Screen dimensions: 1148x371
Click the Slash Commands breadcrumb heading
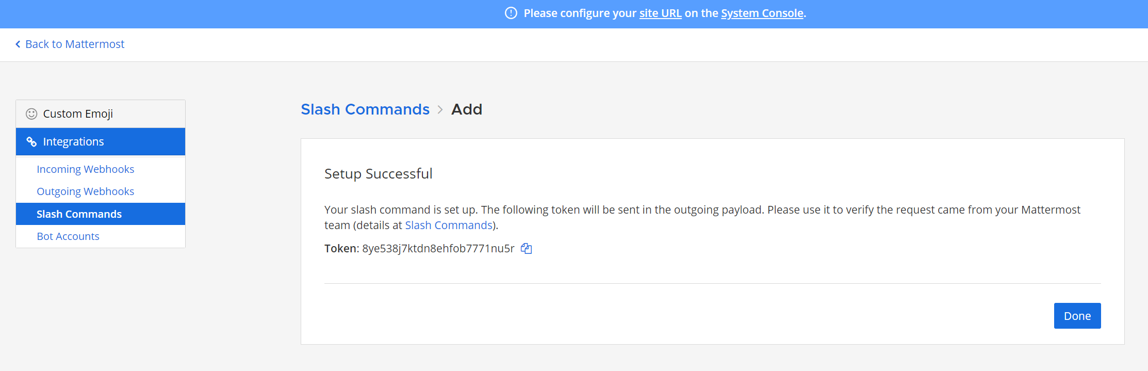pyautogui.click(x=365, y=109)
